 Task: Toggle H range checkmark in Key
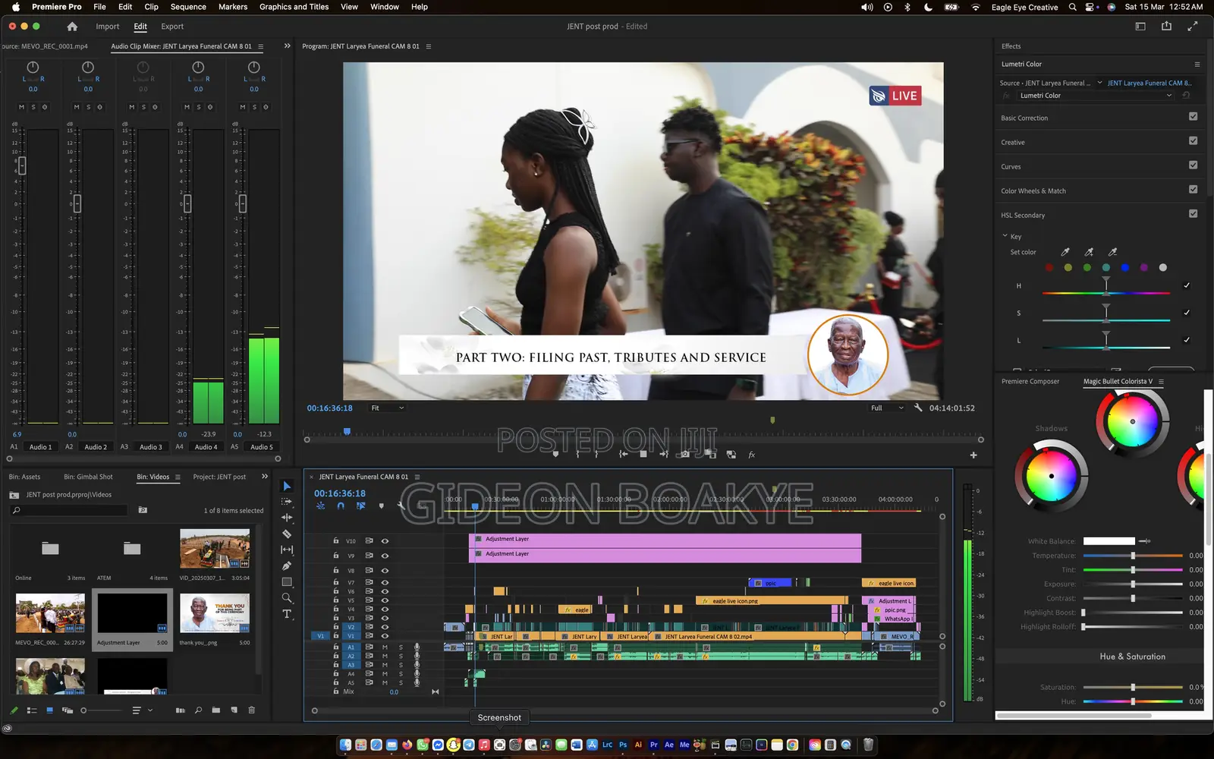coord(1187,285)
